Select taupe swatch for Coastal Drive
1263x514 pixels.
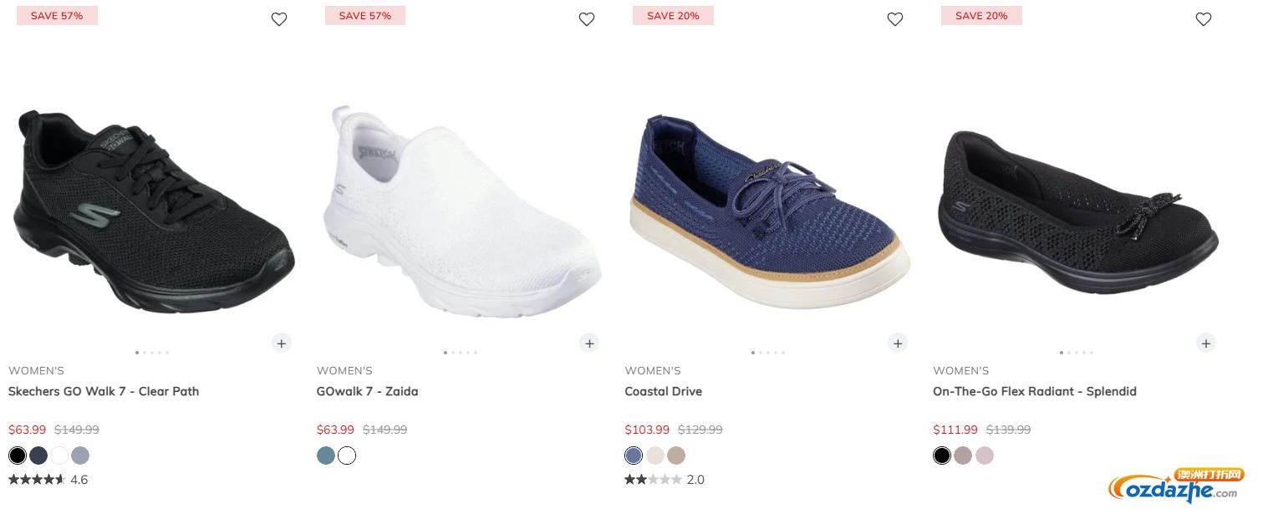tap(676, 455)
